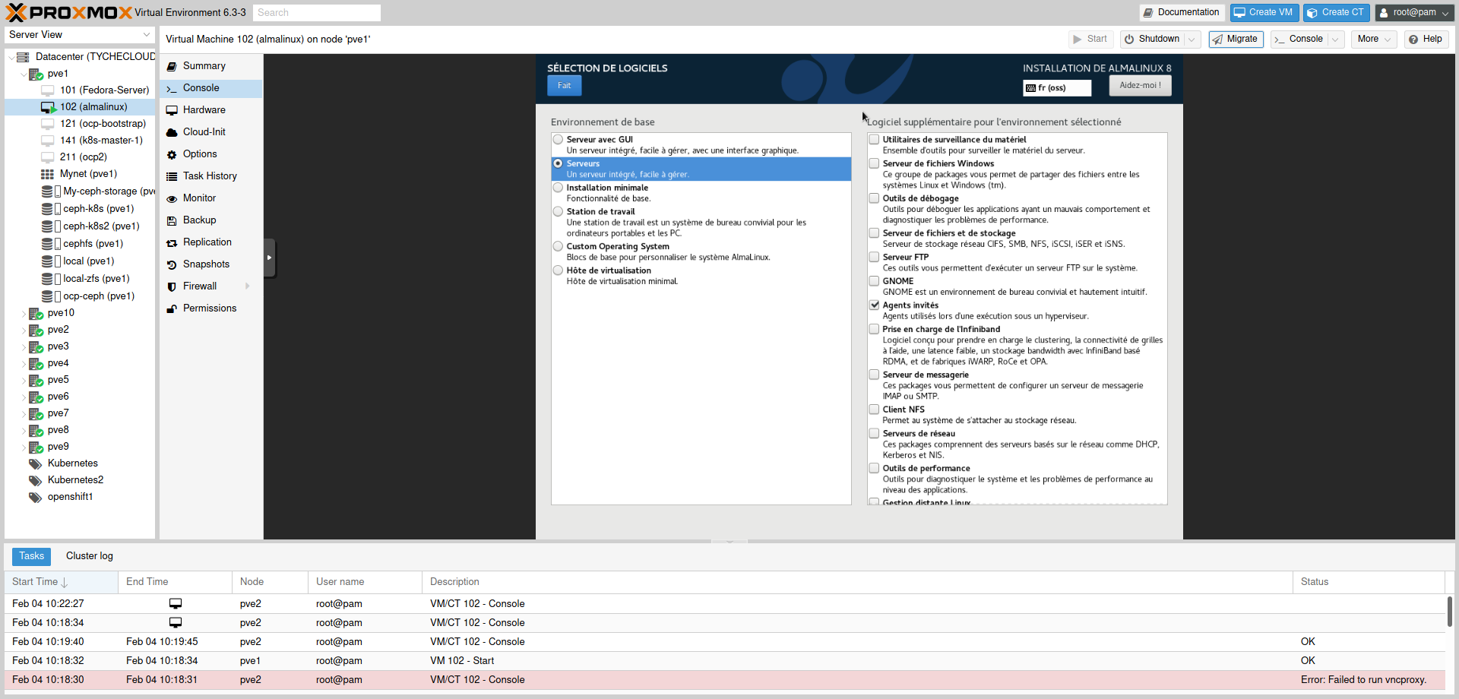1459x699 pixels.
Task: Sort tasks by Start Time column header
Action: click(61, 582)
